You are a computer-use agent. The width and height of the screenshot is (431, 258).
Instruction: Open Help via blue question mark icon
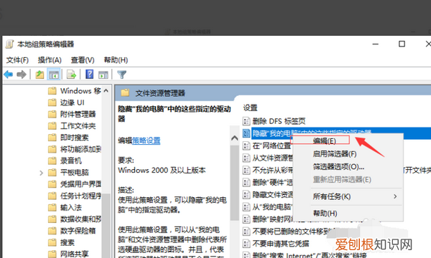point(89,75)
